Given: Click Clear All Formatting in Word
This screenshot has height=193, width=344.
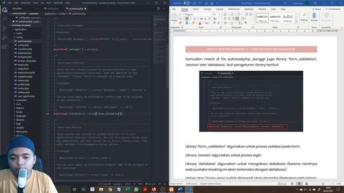Looking at the screenshot, I should pos(215,19).
